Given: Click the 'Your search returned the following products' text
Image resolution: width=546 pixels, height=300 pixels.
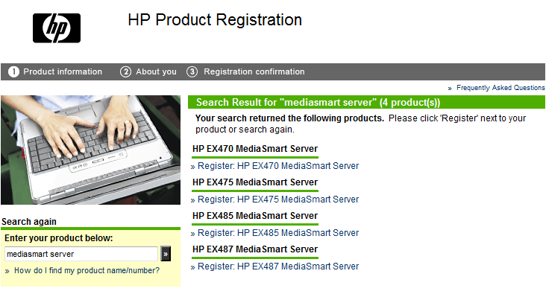Looking at the screenshot, I should (289, 118).
